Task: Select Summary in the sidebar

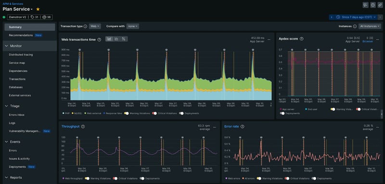Action: click(x=30, y=27)
